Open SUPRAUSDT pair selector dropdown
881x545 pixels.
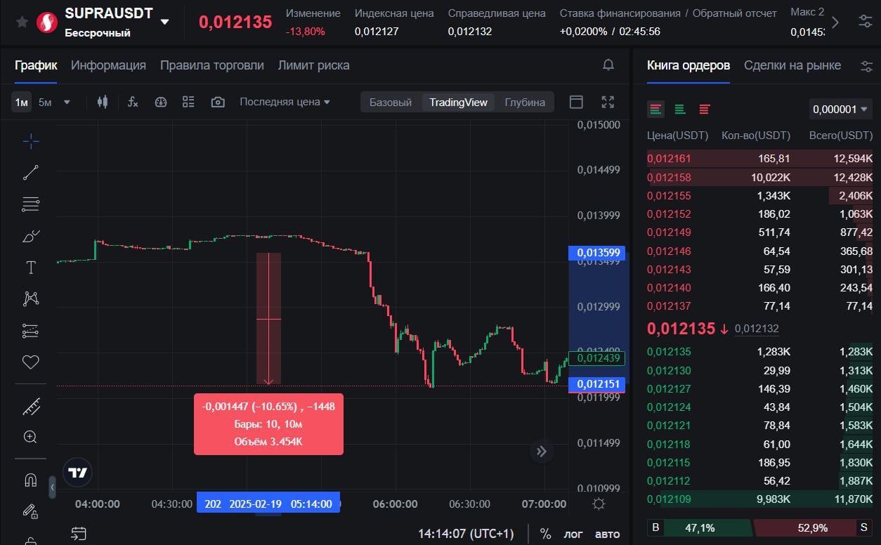point(164,22)
